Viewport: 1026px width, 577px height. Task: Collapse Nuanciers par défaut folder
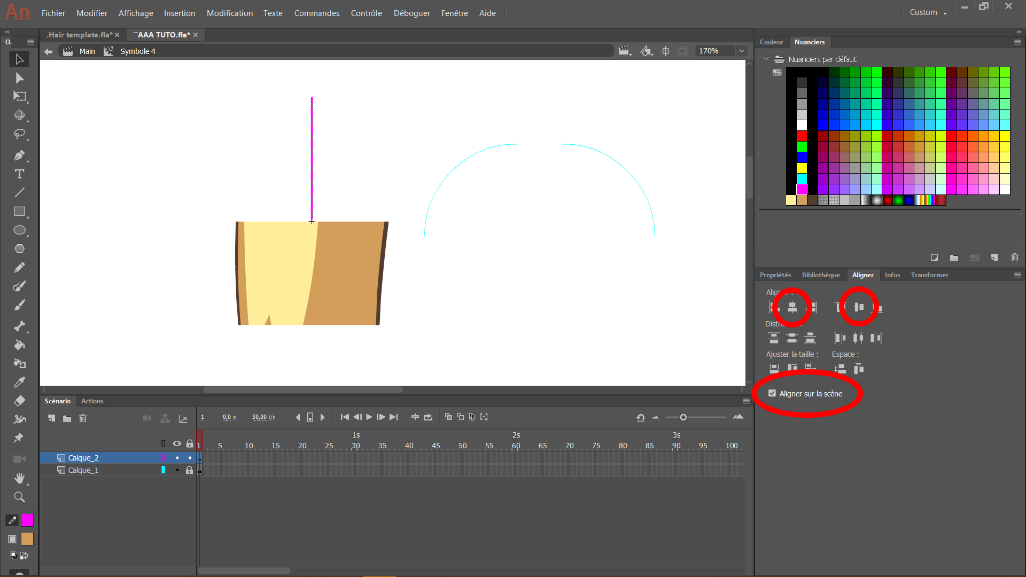(766, 59)
